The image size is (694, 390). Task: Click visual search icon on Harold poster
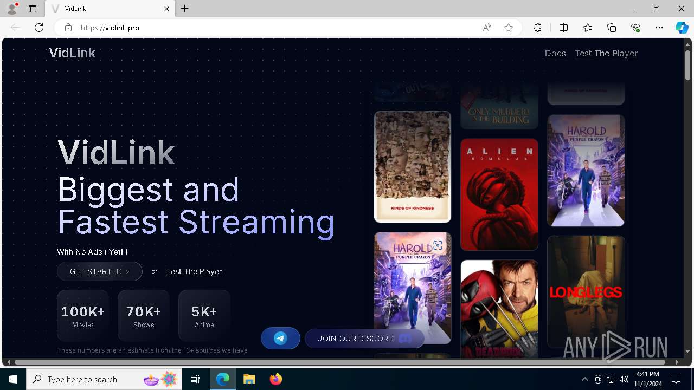(438, 245)
